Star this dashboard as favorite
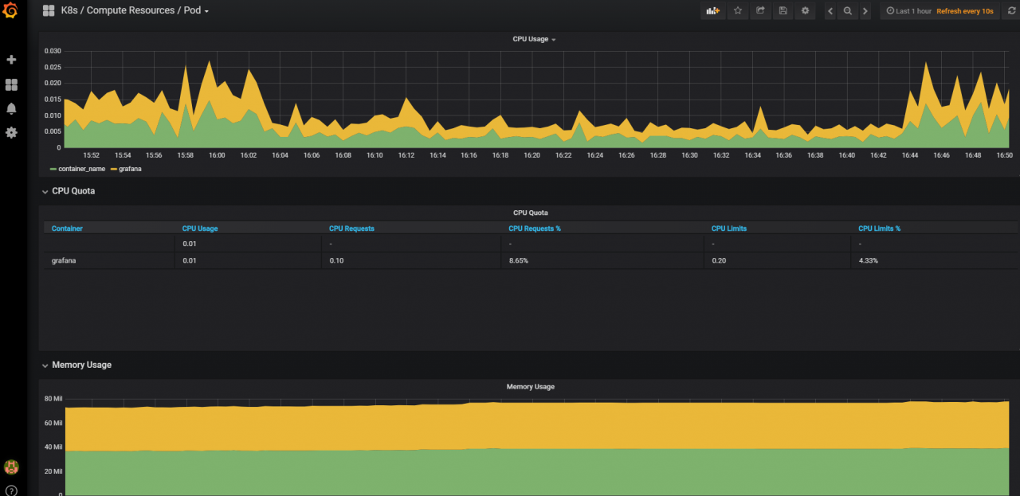1020x496 pixels. pos(738,11)
